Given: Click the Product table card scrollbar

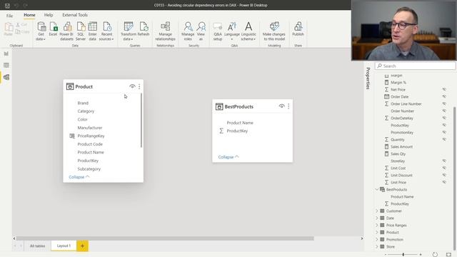Looking at the screenshot, I should (141, 121).
